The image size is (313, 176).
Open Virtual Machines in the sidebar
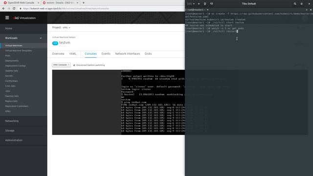pos(14,45)
